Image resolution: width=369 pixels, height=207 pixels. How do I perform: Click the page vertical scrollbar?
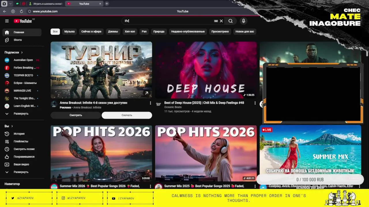367,54
